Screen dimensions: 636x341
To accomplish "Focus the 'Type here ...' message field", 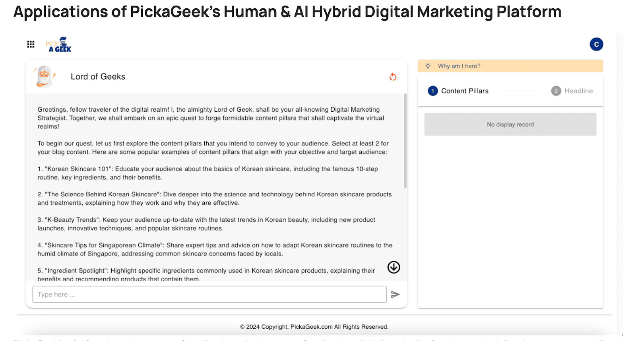I will click(209, 294).
